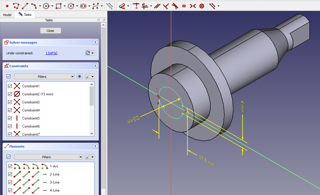Apply the equal constraint
The width and height of the screenshot is (320, 195).
(x=184, y=6)
